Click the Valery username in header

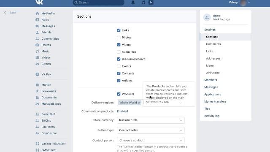coord(233,3)
